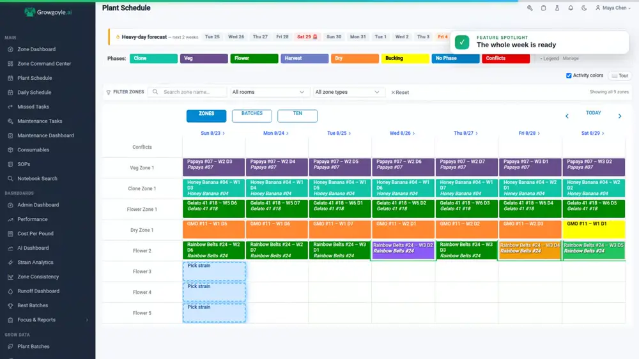The height and width of the screenshot is (359, 639).
Task: Open the search tool in top bar
Action: pyautogui.click(x=530, y=8)
